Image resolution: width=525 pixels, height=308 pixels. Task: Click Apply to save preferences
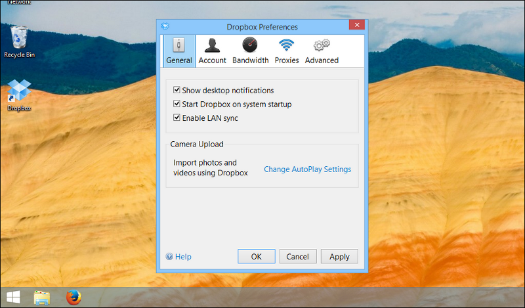coord(339,257)
